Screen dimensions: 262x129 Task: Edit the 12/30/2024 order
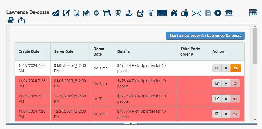click(x=217, y=99)
